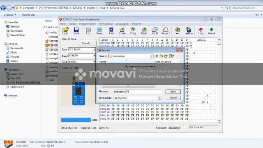
Task: Click the File name input field
Action: (137, 92)
